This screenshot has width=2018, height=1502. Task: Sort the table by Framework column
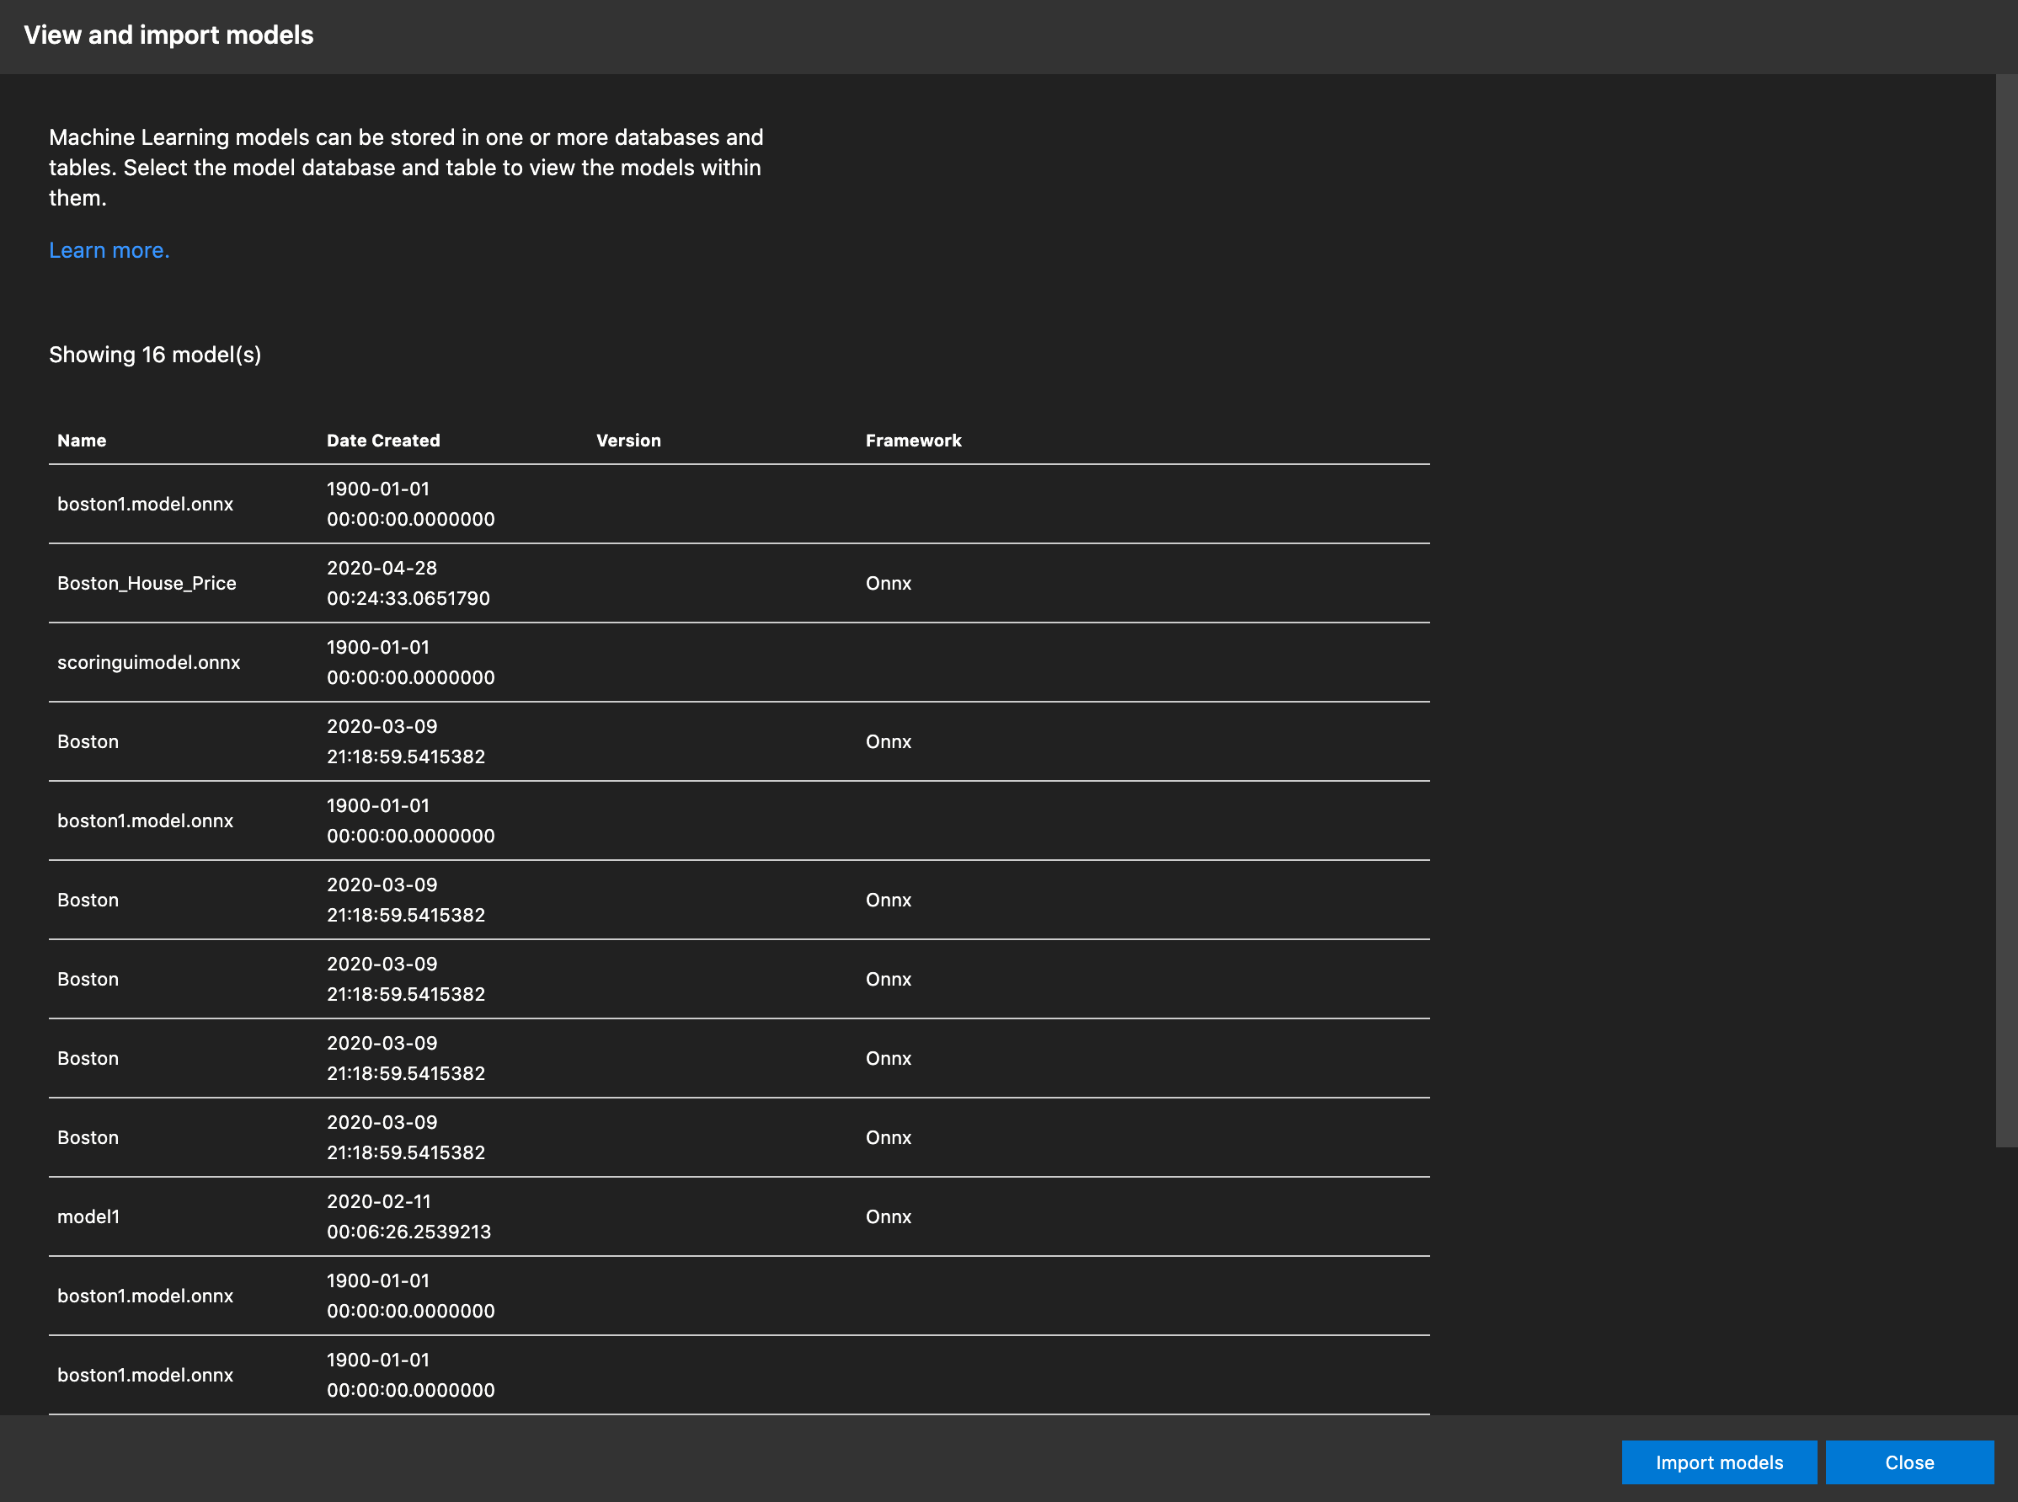[913, 440]
